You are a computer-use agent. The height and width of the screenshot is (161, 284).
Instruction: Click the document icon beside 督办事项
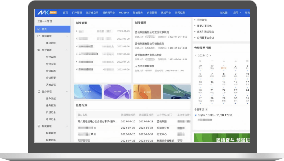click(39, 91)
